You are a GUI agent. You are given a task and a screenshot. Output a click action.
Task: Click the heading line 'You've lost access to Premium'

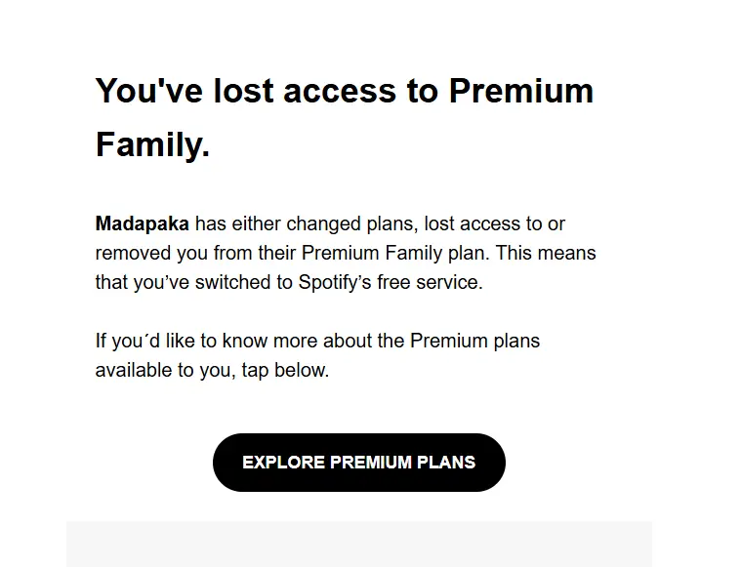[x=345, y=90]
